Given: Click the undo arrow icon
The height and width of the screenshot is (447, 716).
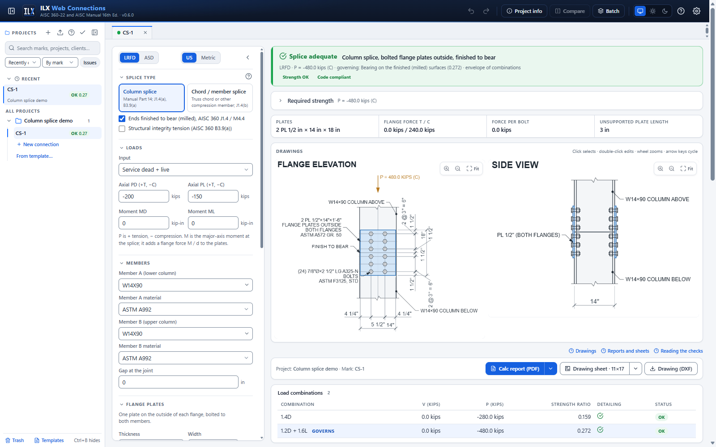Looking at the screenshot, I should click(471, 11).
